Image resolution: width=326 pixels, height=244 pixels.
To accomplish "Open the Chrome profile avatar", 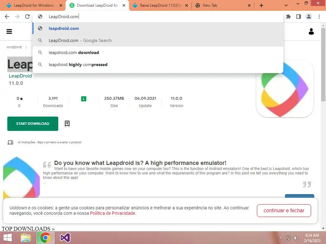I will [x=309, y=17].
